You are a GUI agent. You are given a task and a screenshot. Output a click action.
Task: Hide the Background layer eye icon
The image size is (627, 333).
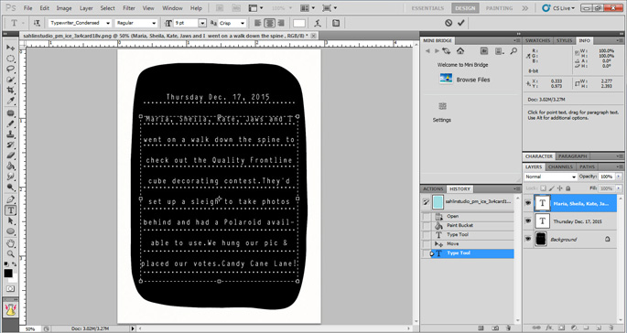click(x=528, y=239)
